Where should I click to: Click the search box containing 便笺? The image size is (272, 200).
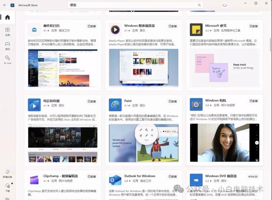(x=135, y=5)
